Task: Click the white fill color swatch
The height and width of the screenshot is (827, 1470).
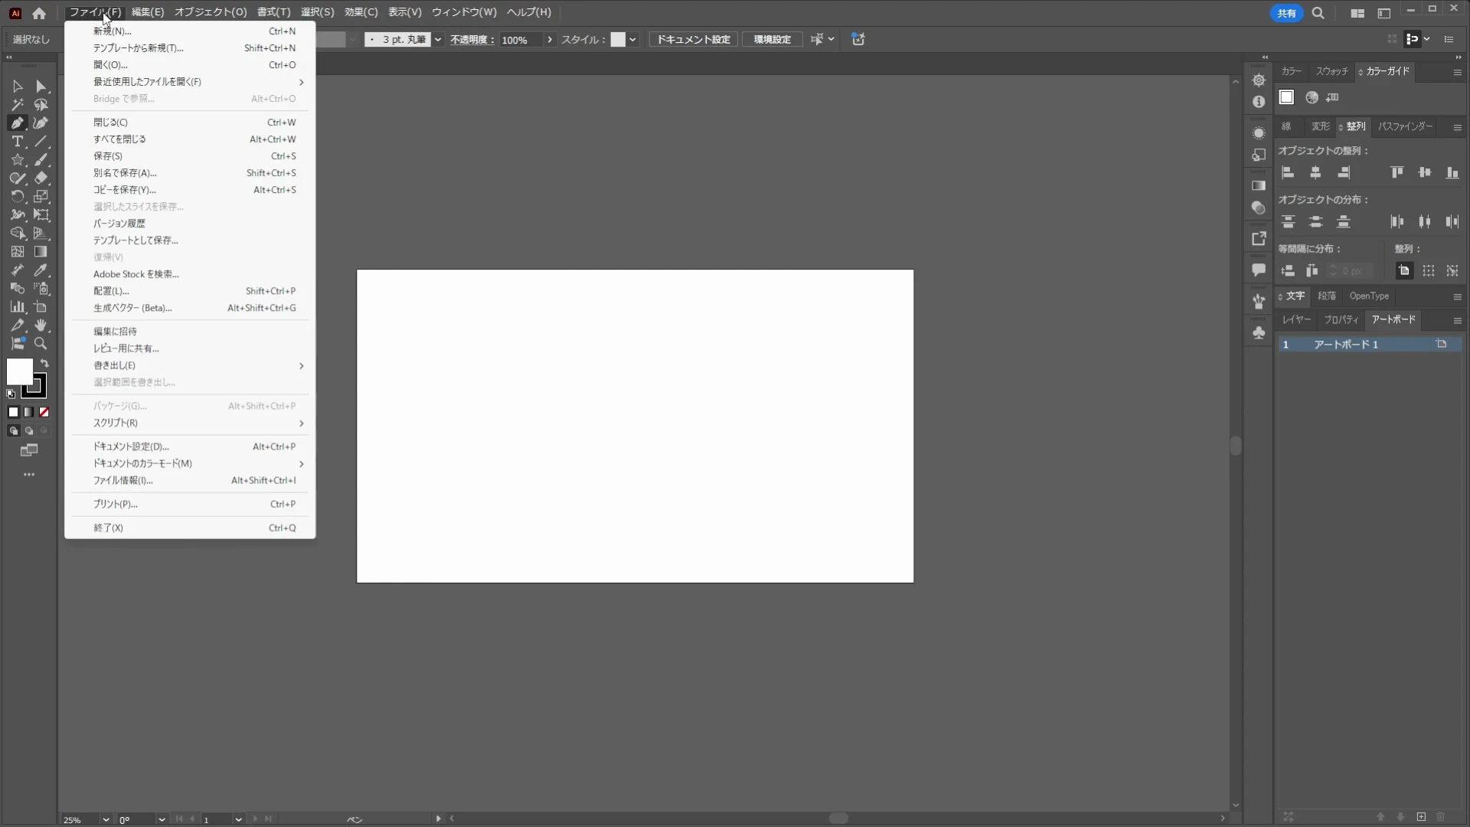Action: (19, 372)
